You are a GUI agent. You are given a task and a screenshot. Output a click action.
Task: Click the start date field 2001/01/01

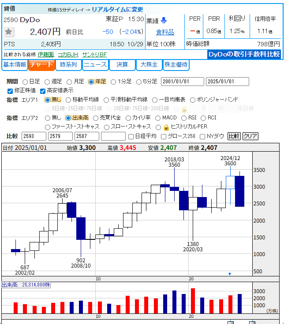182,82
